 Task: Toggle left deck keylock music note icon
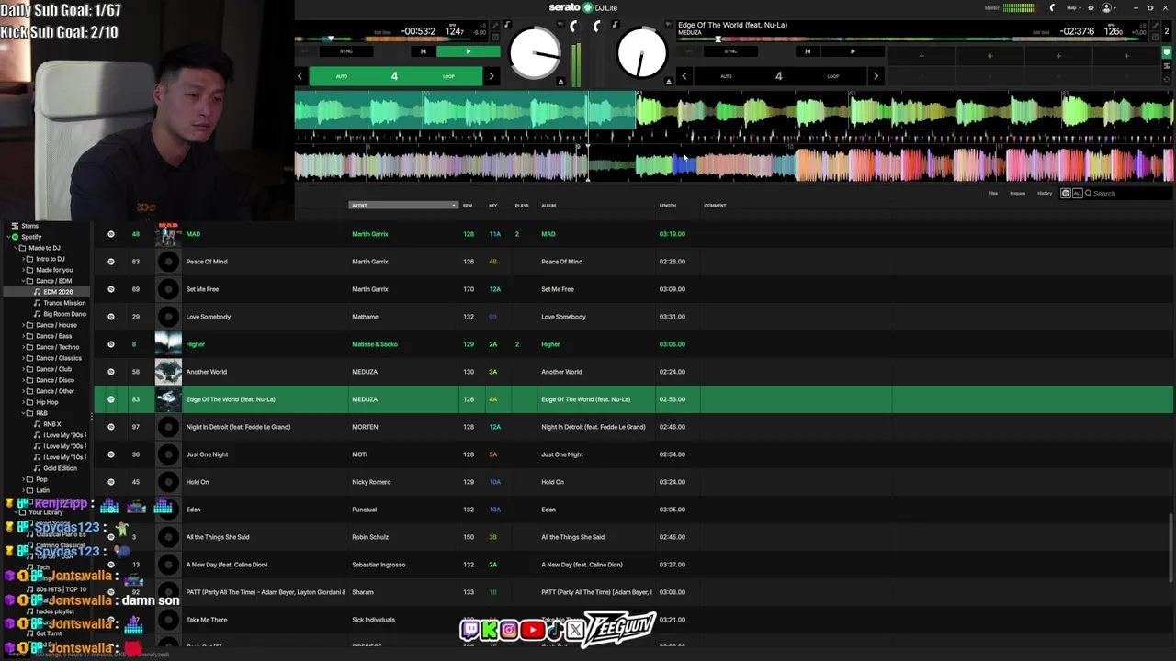tap(507, 25)
